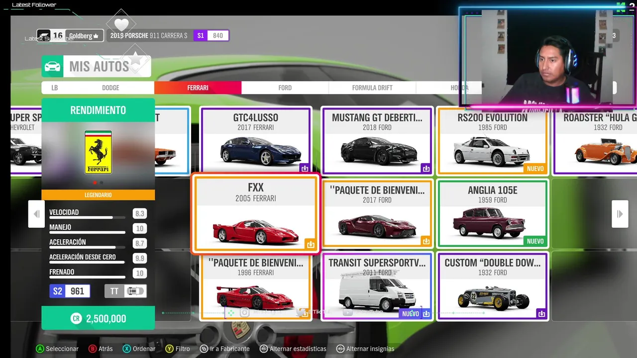The image size is (637, 358).
Task: Select the FXX 2005 Ferrari car
Action: tap(256, 214)
